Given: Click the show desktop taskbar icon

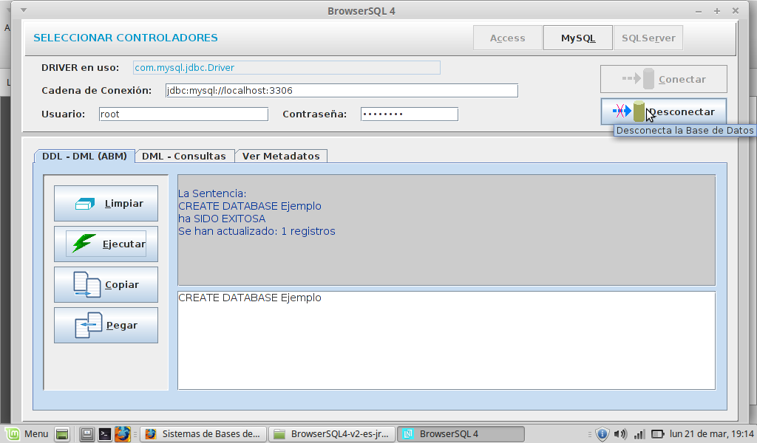Looking at the screenshot, I should click(x=62, y=434).
